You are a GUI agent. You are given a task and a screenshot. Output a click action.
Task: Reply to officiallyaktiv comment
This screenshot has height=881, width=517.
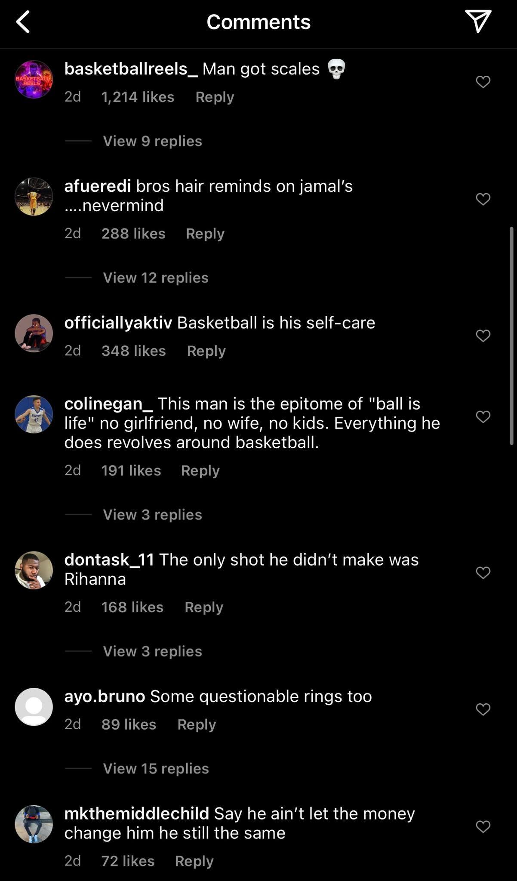[x=206, y=351]
